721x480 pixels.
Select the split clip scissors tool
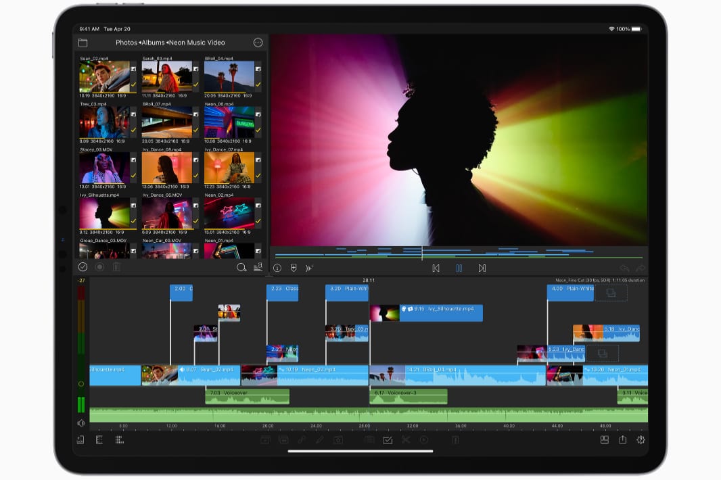[406, 440]
